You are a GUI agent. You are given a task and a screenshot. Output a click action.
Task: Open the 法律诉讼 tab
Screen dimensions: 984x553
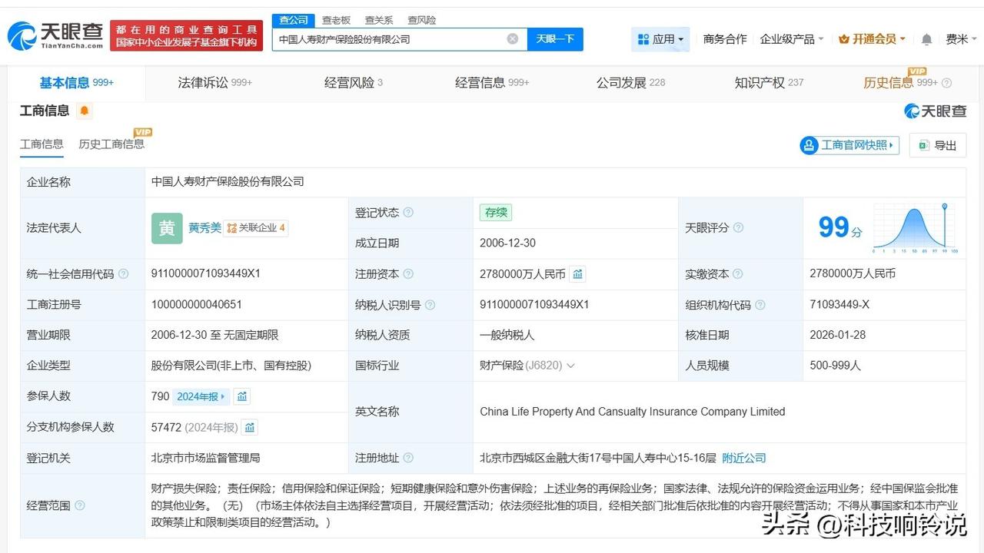pos(214,83)
